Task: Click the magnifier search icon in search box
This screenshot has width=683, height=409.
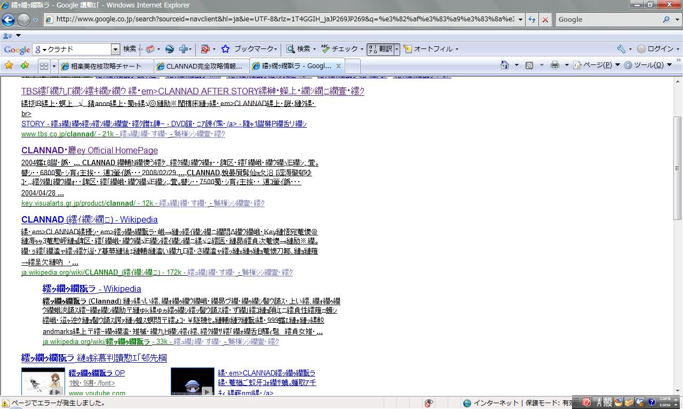Action: tap(666, 19)
